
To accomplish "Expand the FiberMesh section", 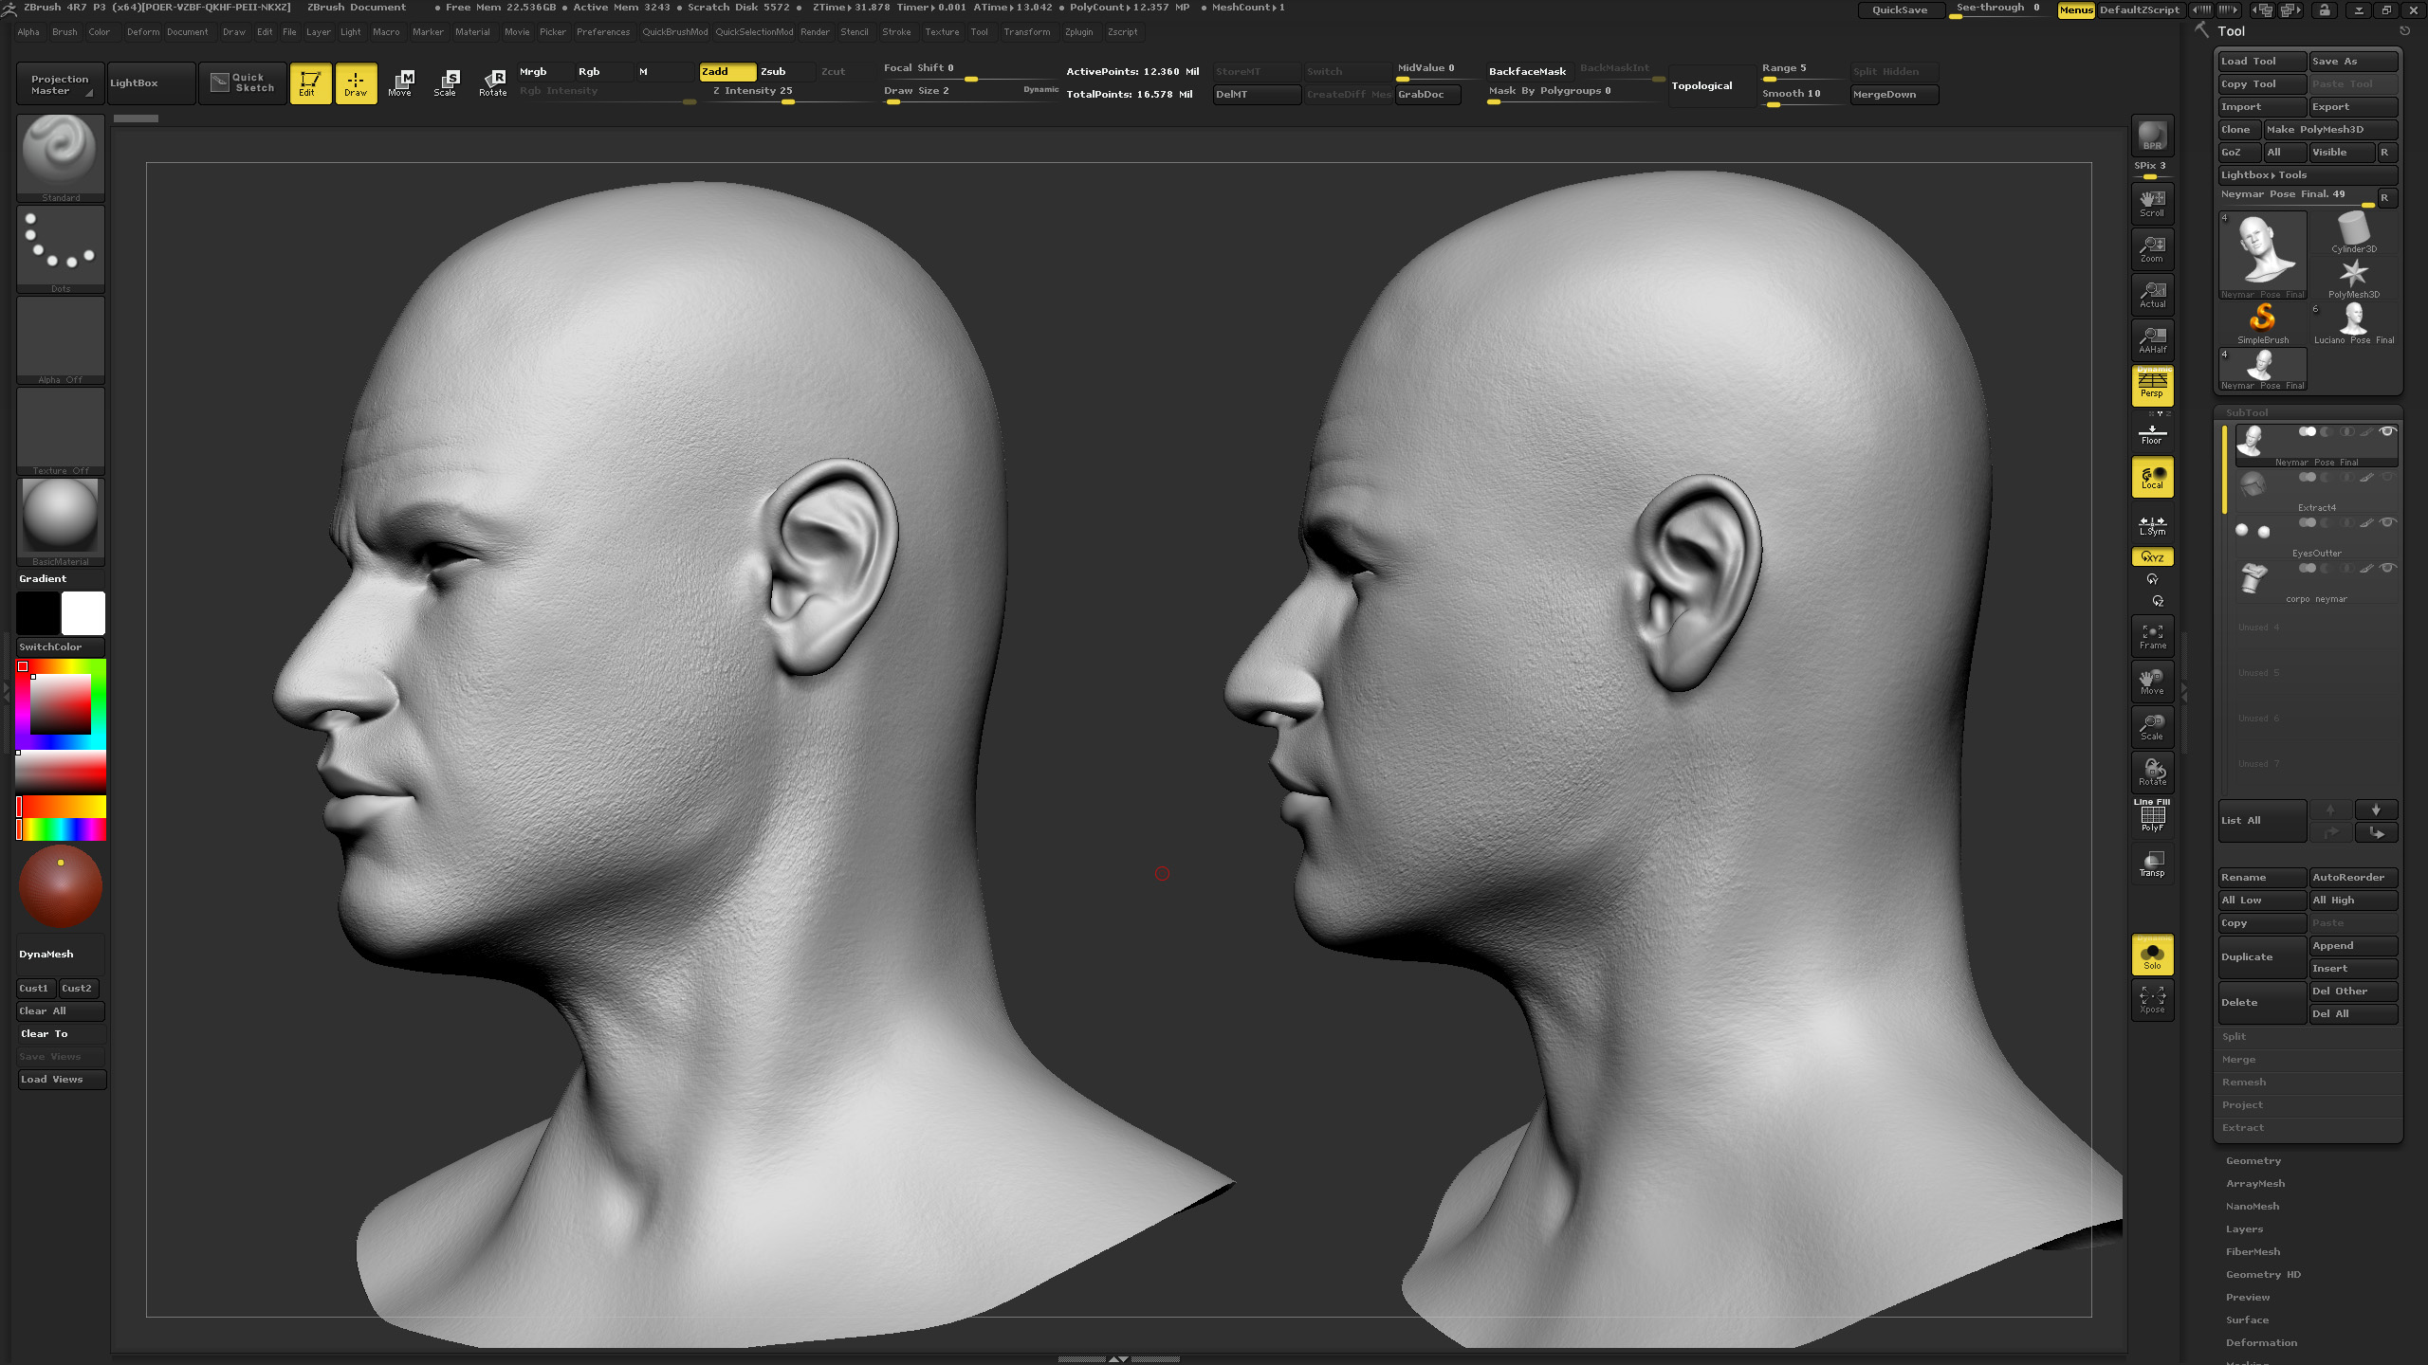I will (x=2253, y=1252).
